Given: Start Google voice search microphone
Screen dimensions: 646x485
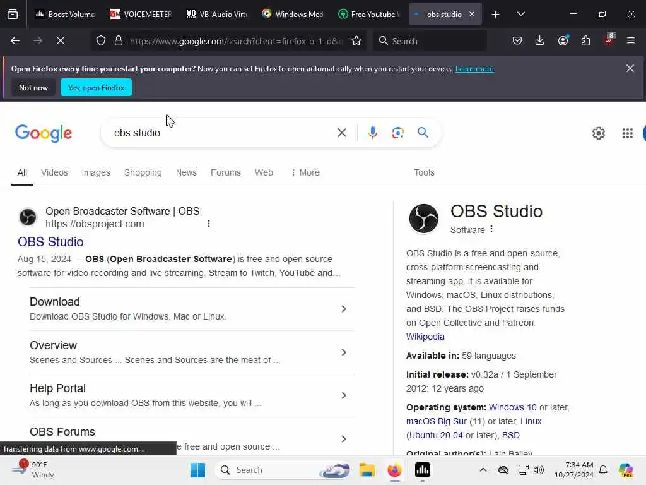Looking at the screenshot, I should click(372, 133).
